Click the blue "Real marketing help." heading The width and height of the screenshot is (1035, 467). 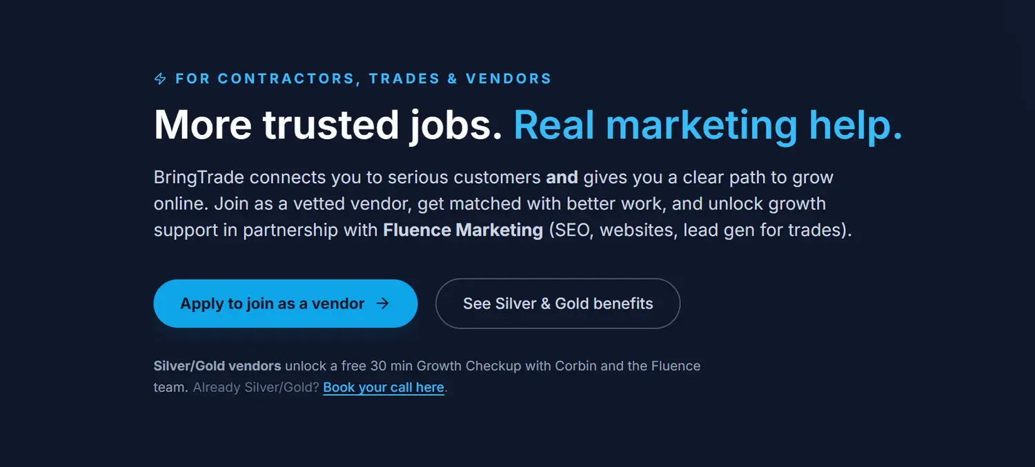pyautogui.click(x=707, y=125)
